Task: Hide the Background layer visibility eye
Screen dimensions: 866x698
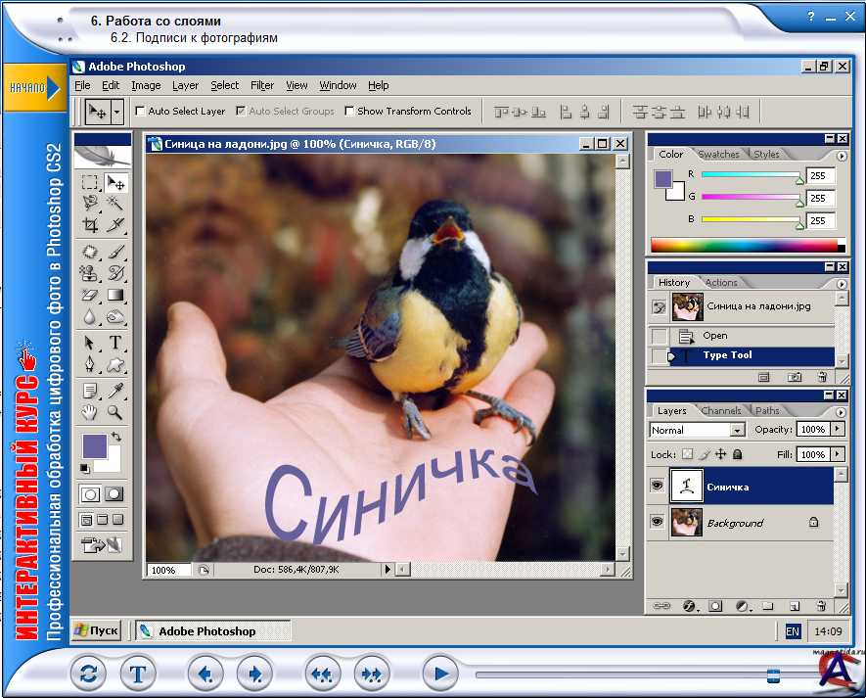Action: 657,523
